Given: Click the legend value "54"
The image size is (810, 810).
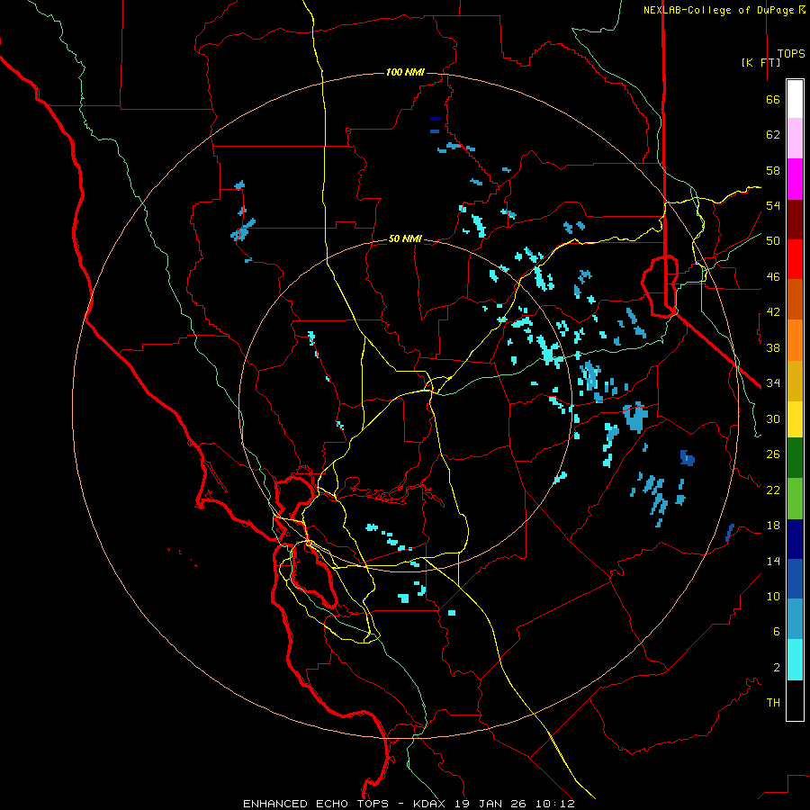Looking at the screenshot, I should coord(773,205).
